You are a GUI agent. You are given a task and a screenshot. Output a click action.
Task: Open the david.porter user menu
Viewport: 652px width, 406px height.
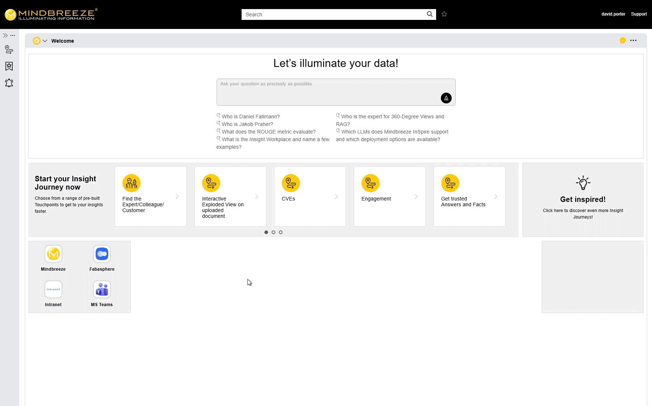(613, 14)
